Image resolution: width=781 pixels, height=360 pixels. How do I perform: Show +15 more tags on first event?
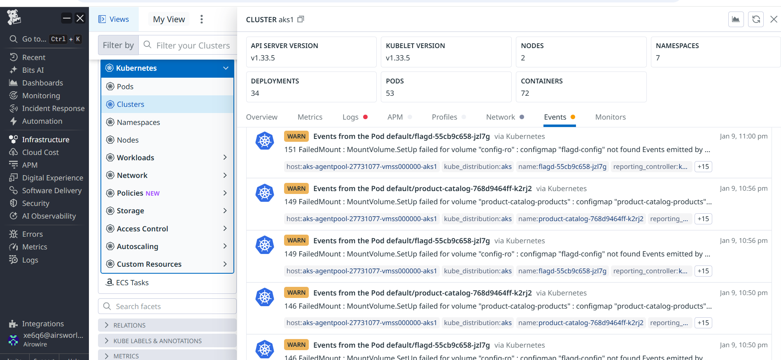point(703,166)
